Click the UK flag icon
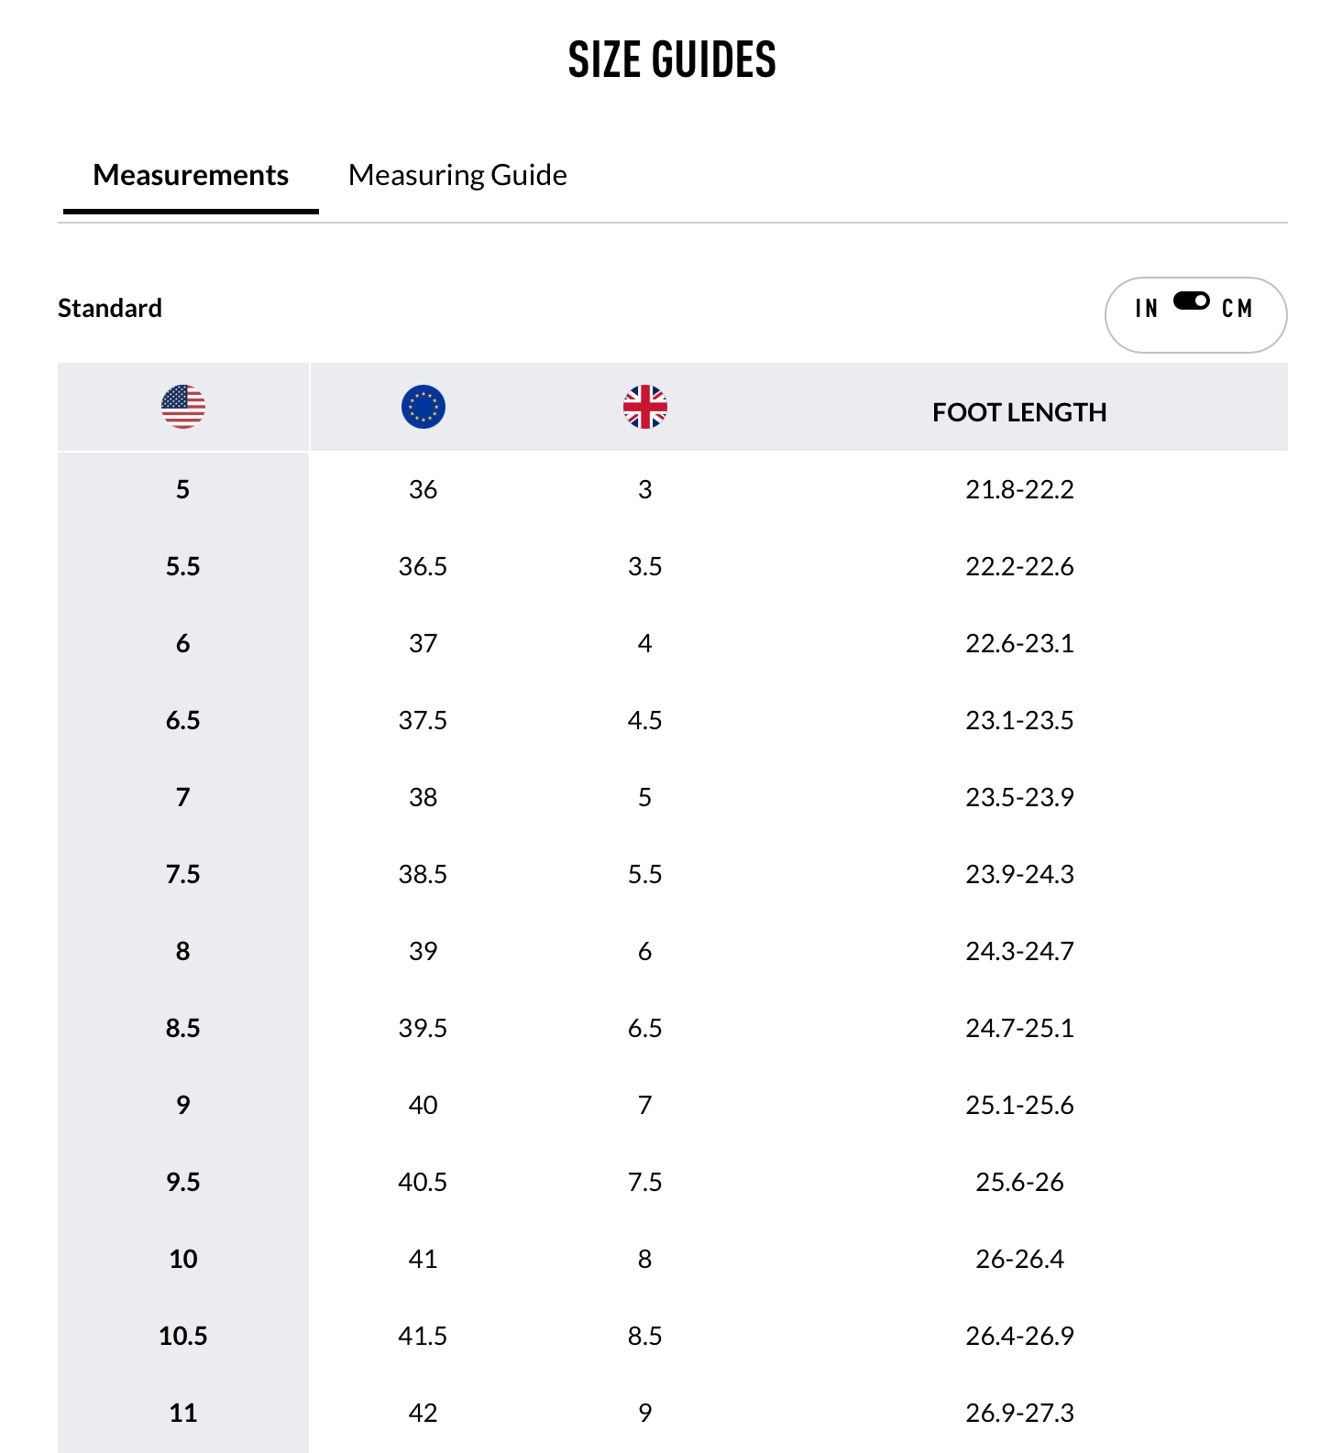 pyautogui.click(x=645, y=407)
